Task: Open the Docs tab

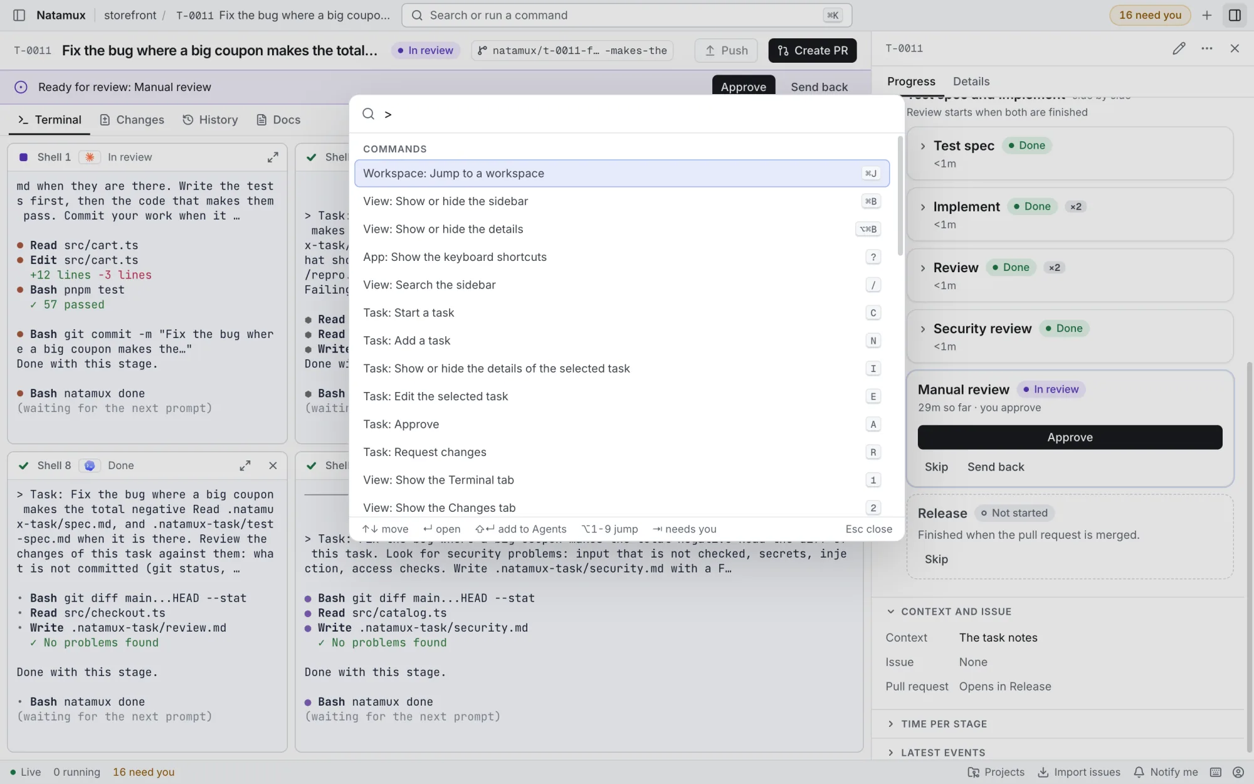Action: (x=278, y=120)
